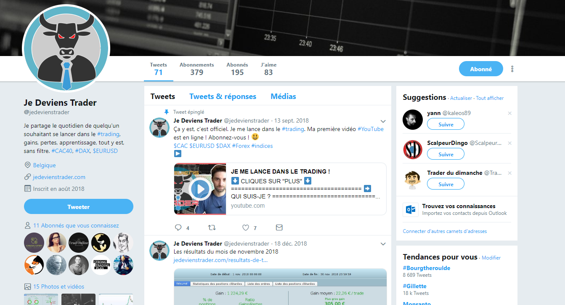Open the 15 Photos et vidéos link
This screenshot has width=565, height=305.
point(58,286)
